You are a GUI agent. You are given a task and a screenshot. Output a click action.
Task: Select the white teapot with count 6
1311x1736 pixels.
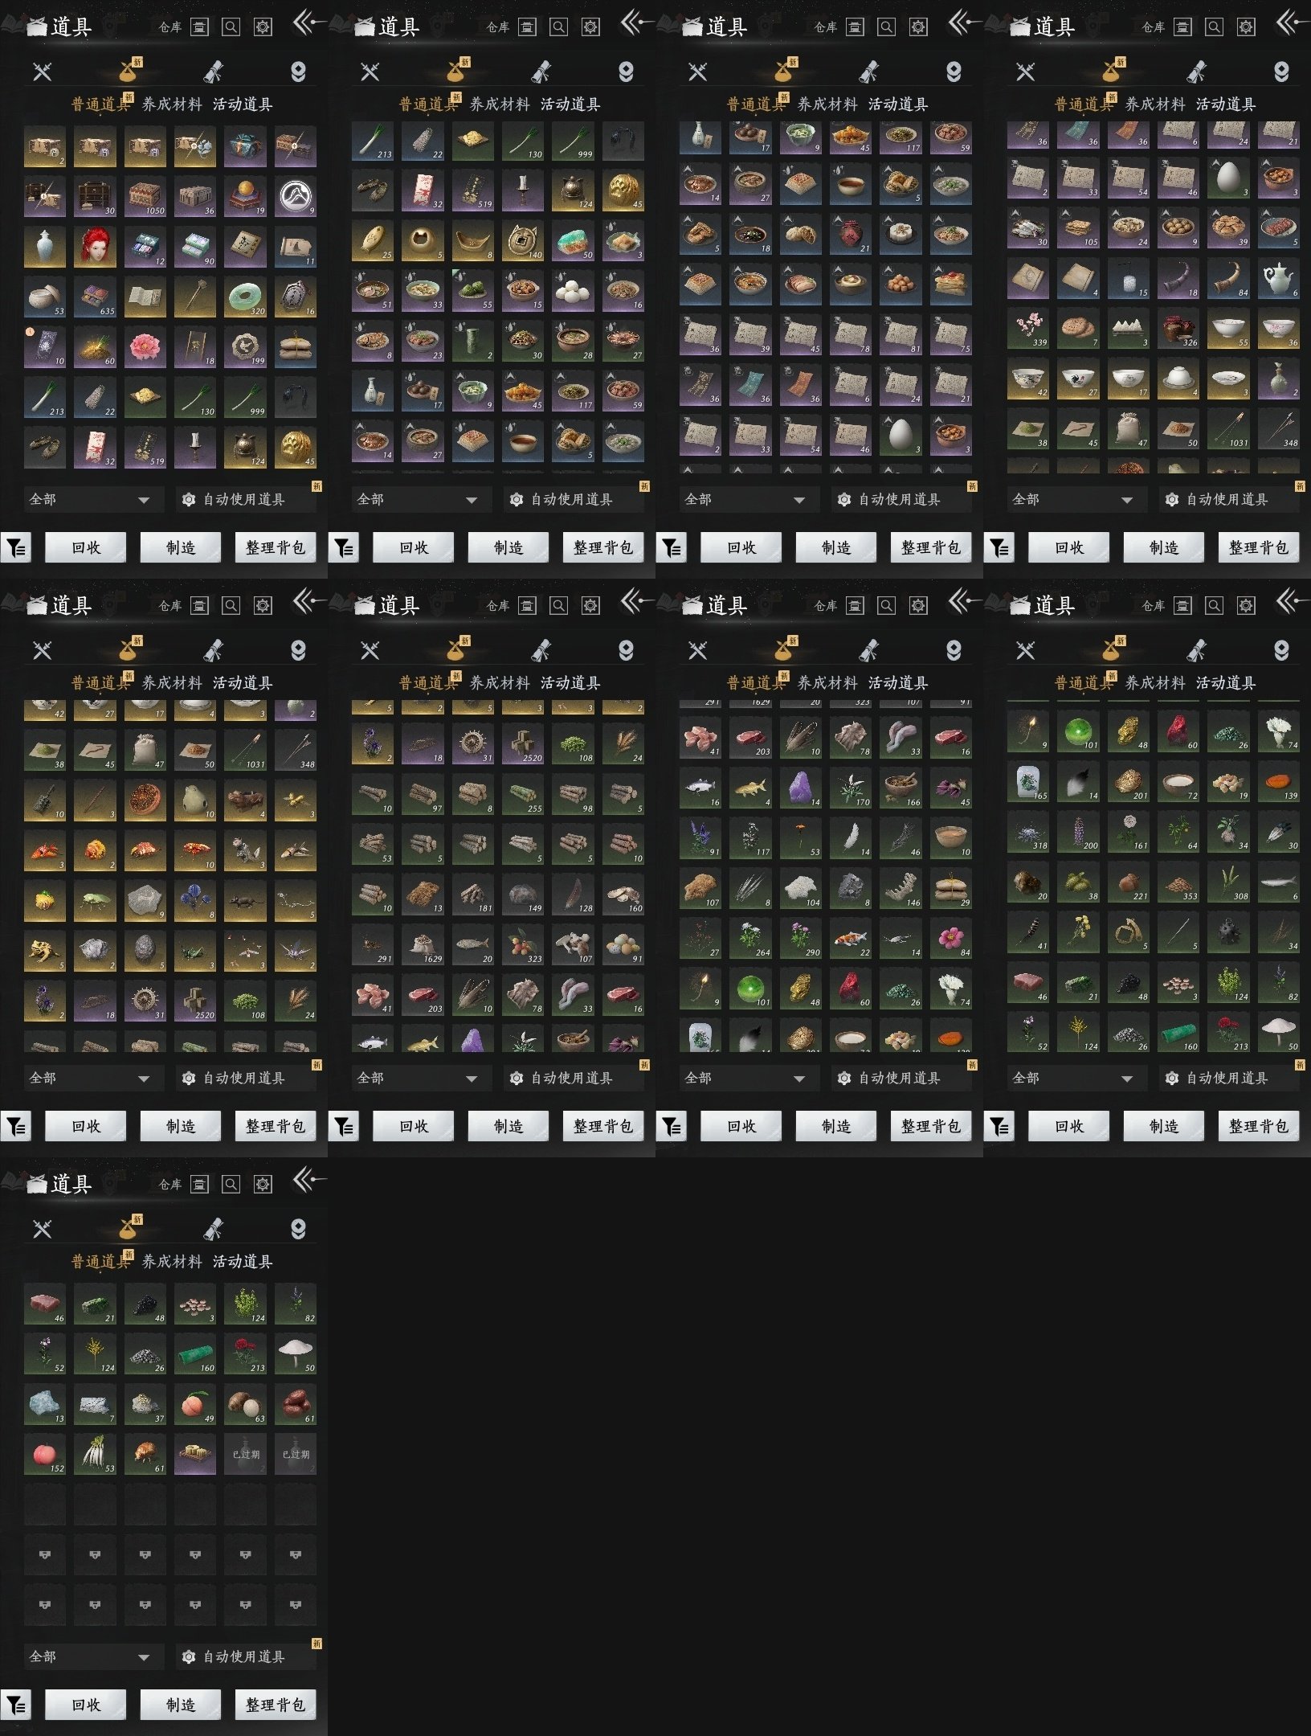1278,279
